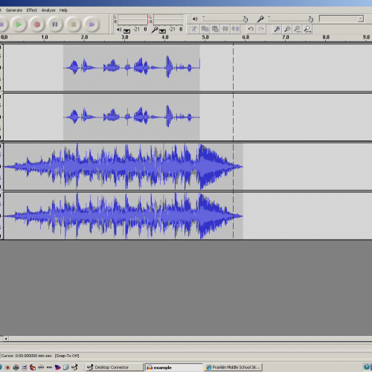Click the horizontal scrollbar track
372x372 pixels.
click(x=190, y=339)
